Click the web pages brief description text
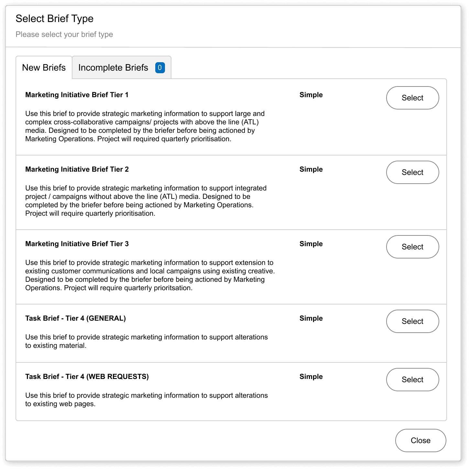The height and width of the screenshot is (469, 469). click(x=147, y=399)
